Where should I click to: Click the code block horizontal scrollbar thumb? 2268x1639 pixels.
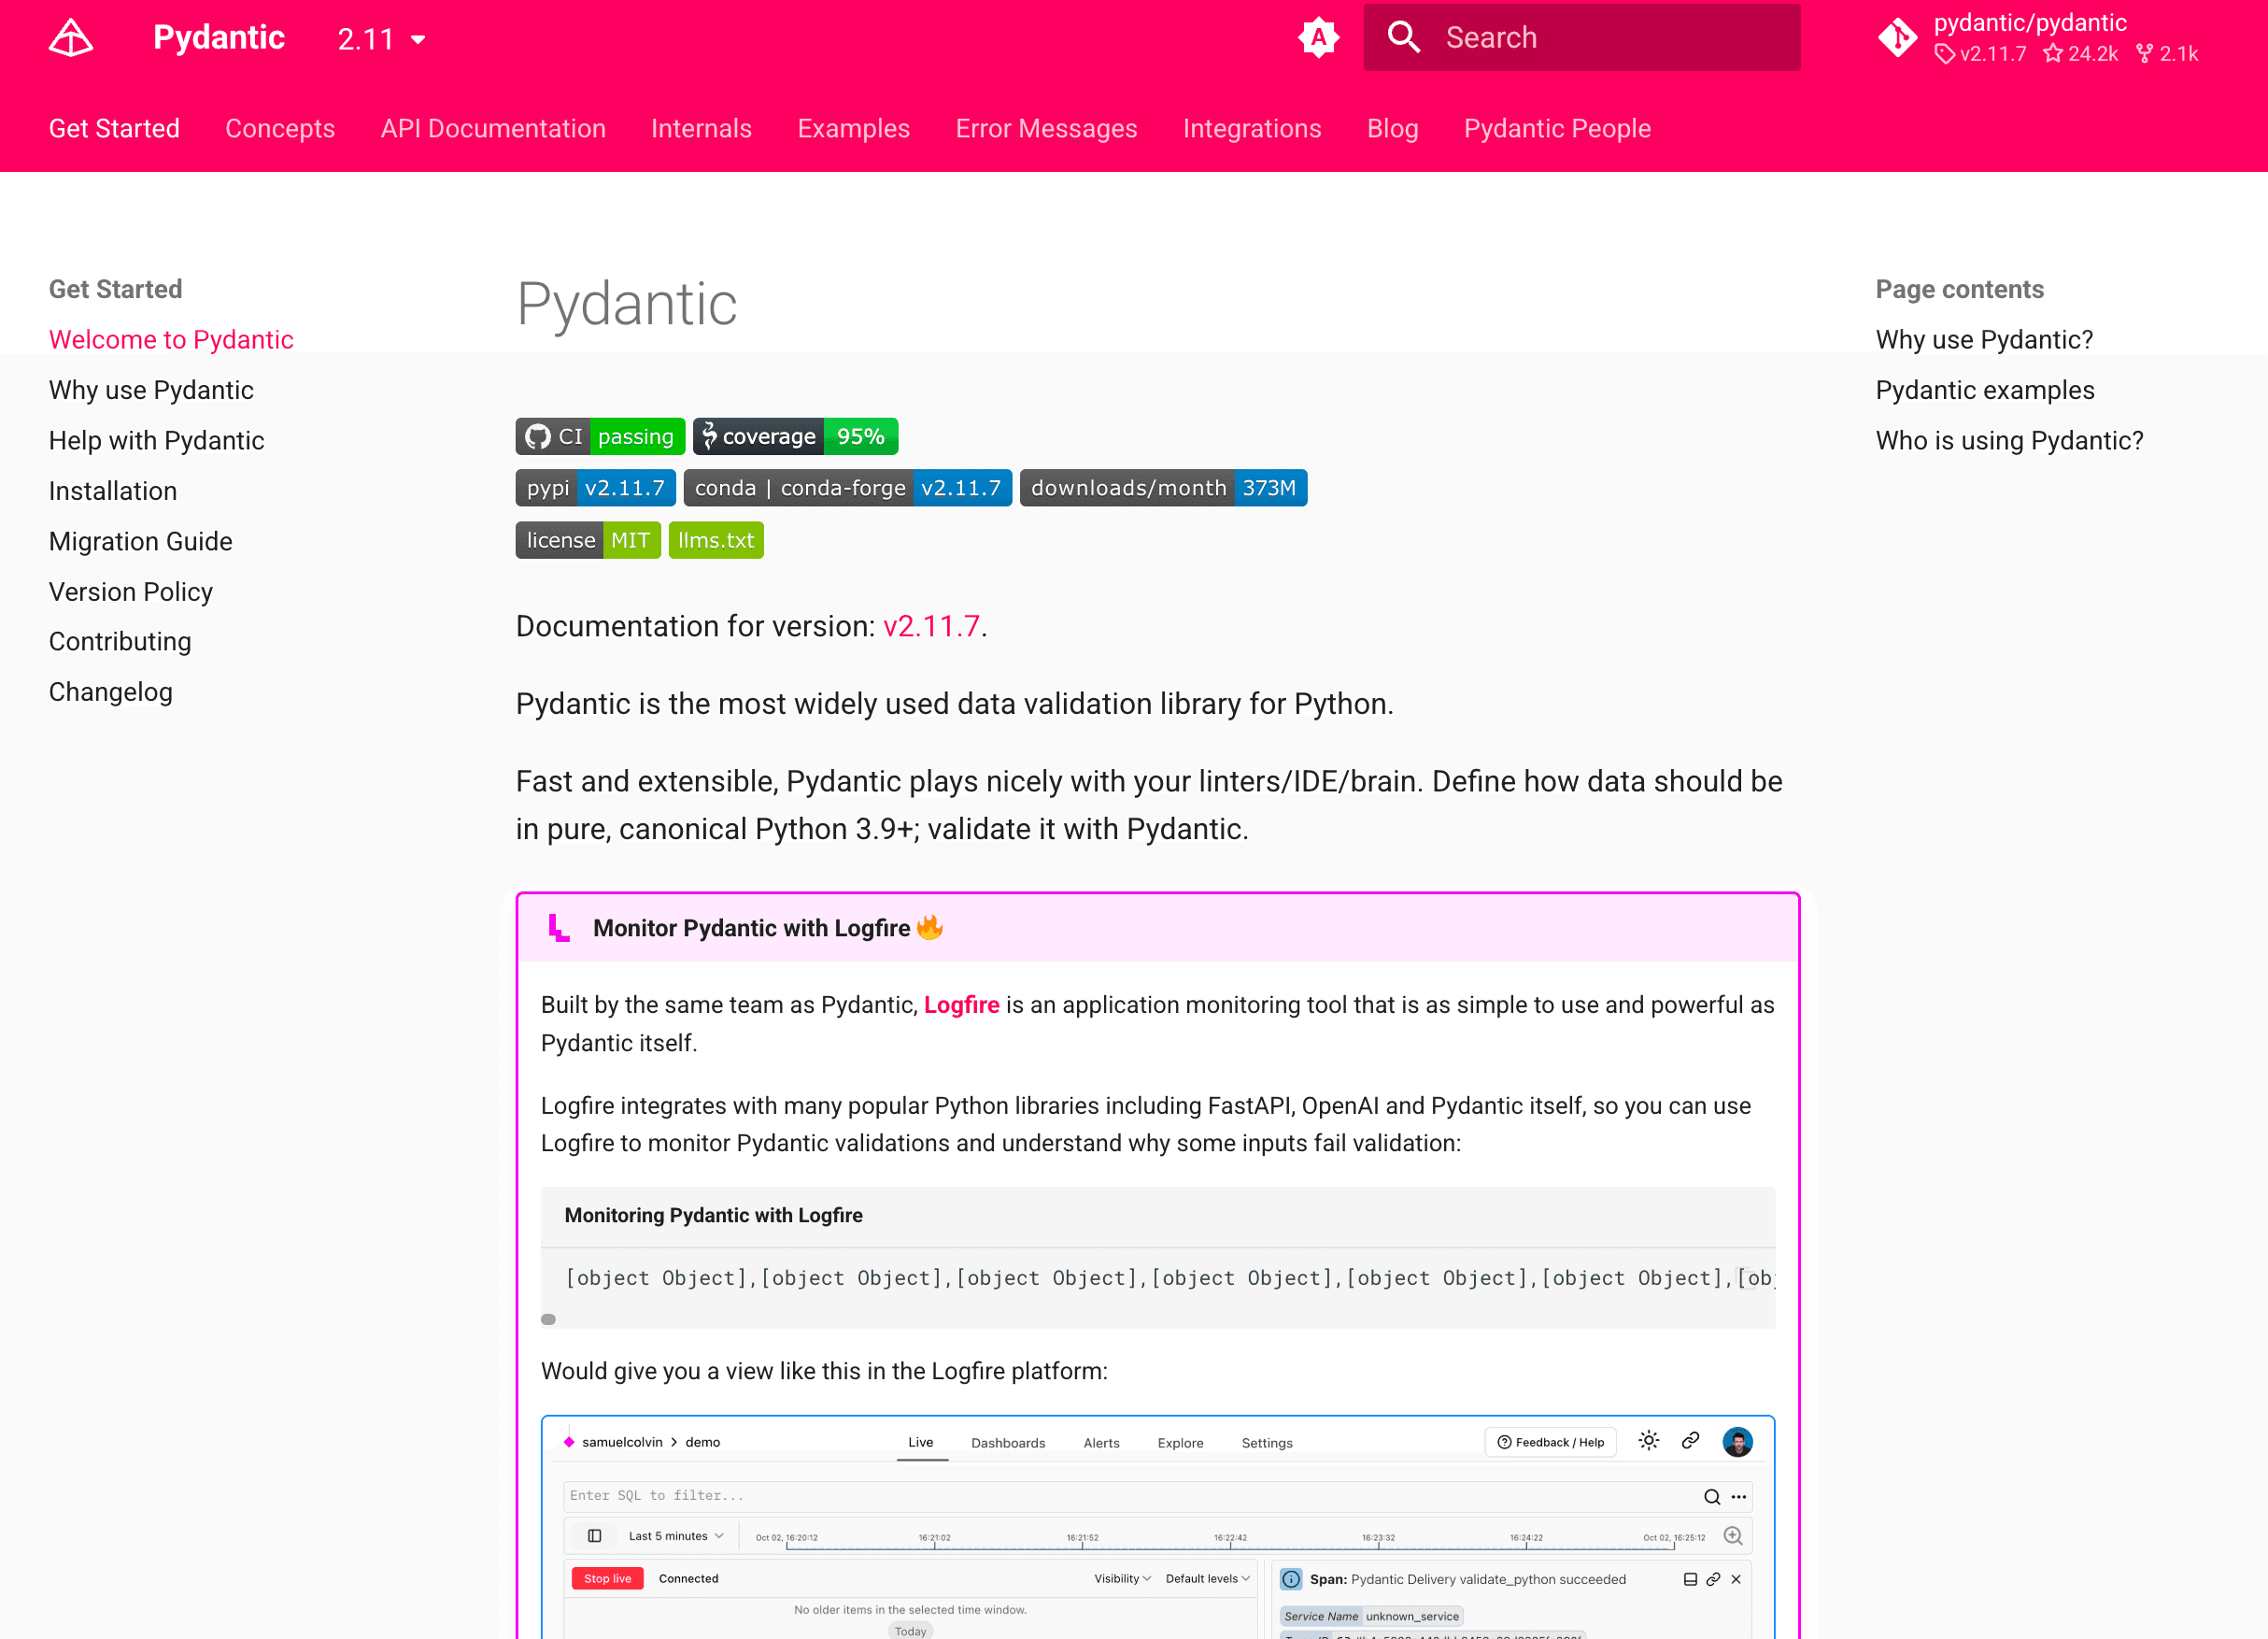[x=548, y=1318]
